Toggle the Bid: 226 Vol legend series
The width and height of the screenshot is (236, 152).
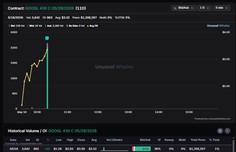point(16,26)
